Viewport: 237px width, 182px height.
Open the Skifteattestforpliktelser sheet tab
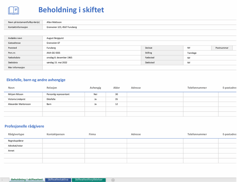[x=89, y=180]
